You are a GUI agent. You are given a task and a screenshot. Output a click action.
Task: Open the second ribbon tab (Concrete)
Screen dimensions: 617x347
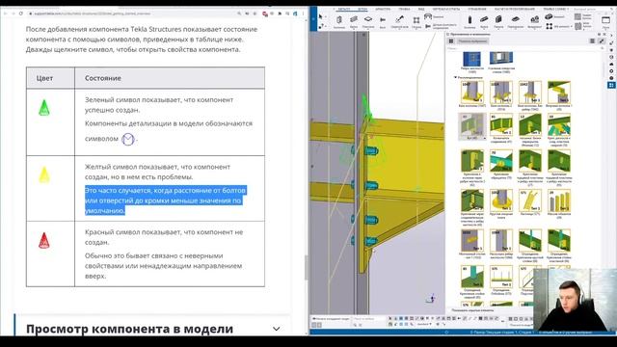pos(362,9)
